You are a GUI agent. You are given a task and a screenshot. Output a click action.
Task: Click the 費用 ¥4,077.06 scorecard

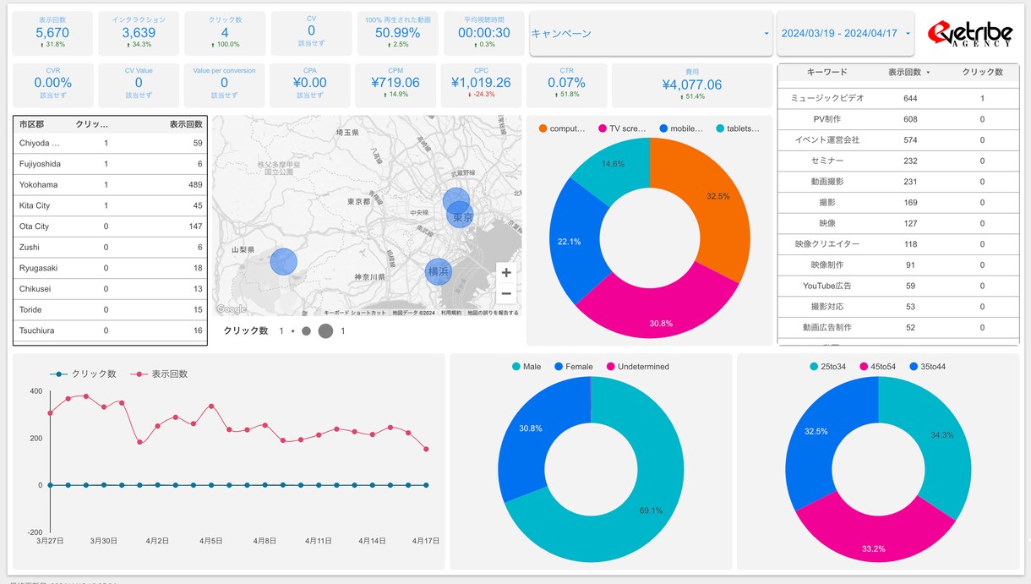coord(691,85)
